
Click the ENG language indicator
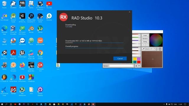pyautogui.click(x=176, y=104)
